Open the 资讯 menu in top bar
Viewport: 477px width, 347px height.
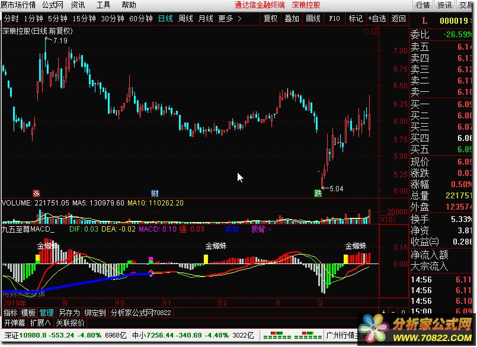(x=78, y=5)
